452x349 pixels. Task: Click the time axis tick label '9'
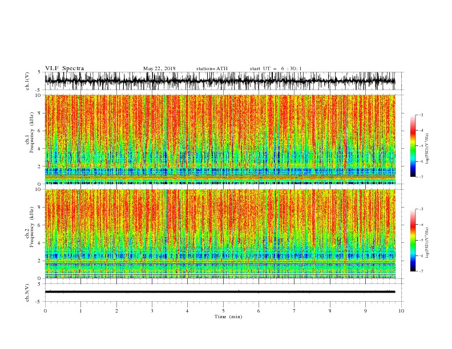click(x=365, y=311)
